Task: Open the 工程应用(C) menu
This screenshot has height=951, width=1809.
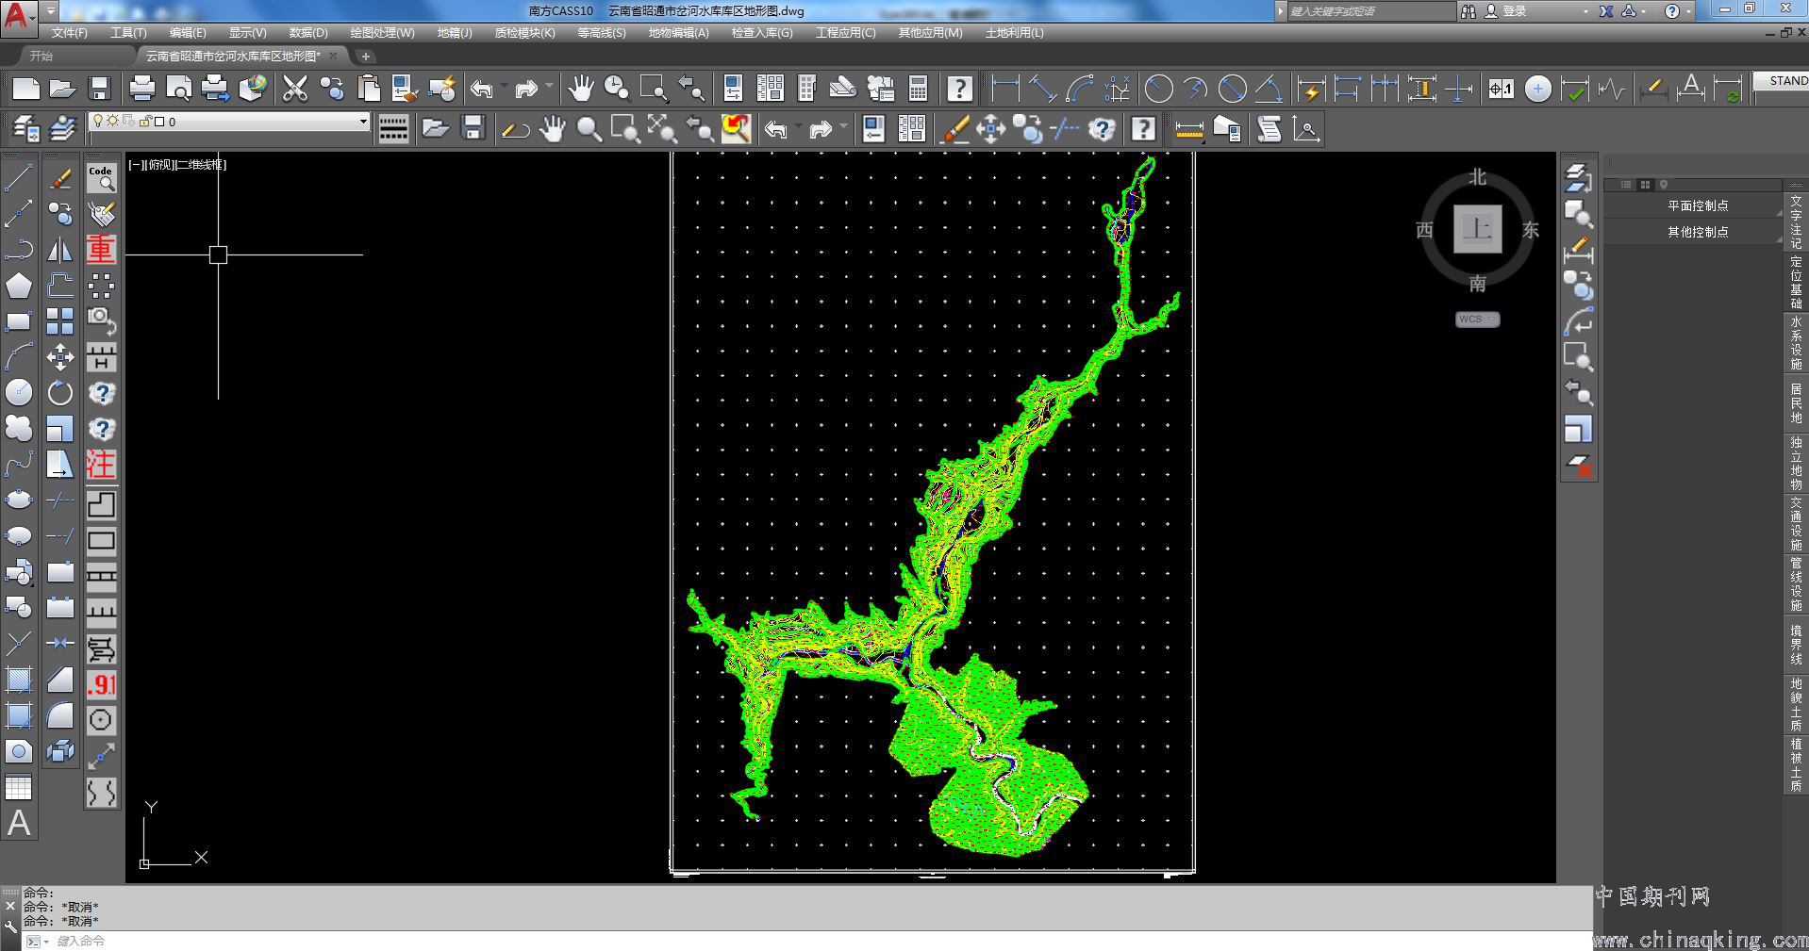Action: tap(845, 33)
